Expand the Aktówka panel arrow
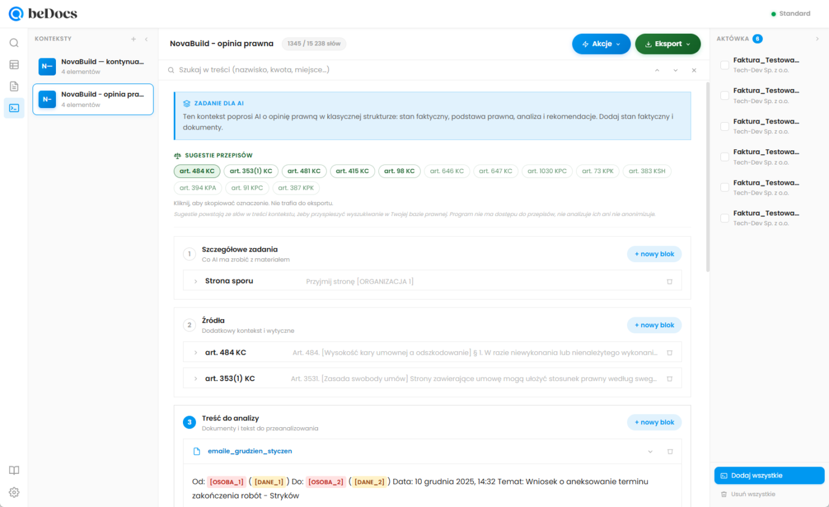 pyautogui.click(x=817, y=39)
